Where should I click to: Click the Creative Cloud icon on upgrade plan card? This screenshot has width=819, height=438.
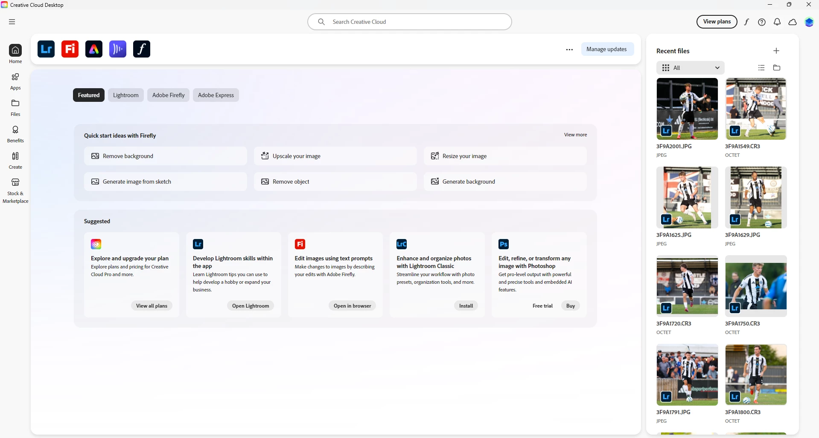[96, 244]
